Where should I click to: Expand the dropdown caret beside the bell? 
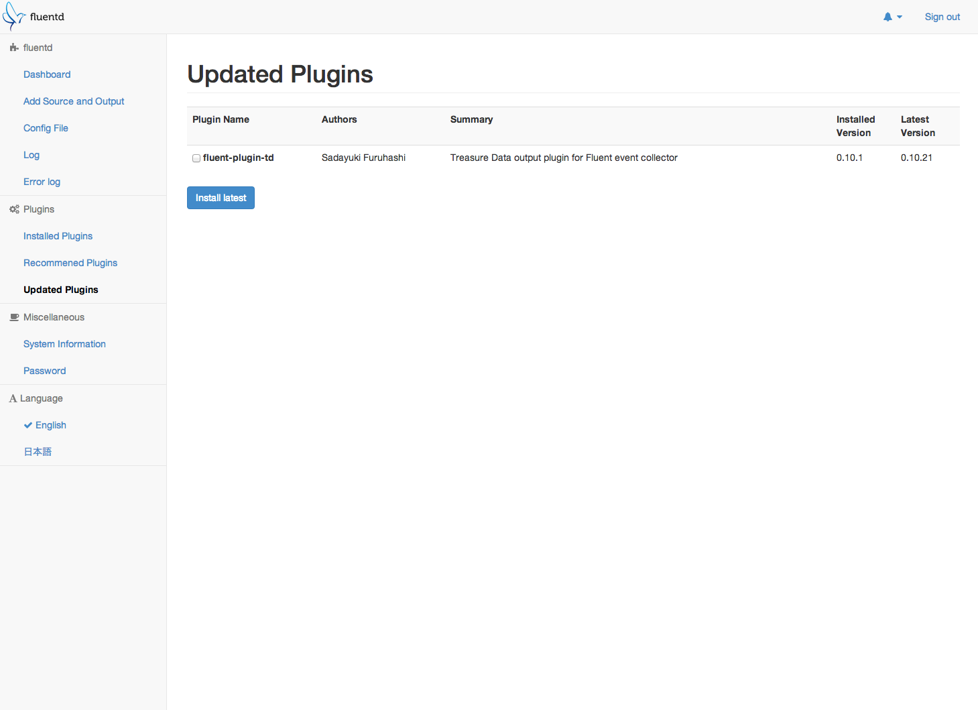900,17
